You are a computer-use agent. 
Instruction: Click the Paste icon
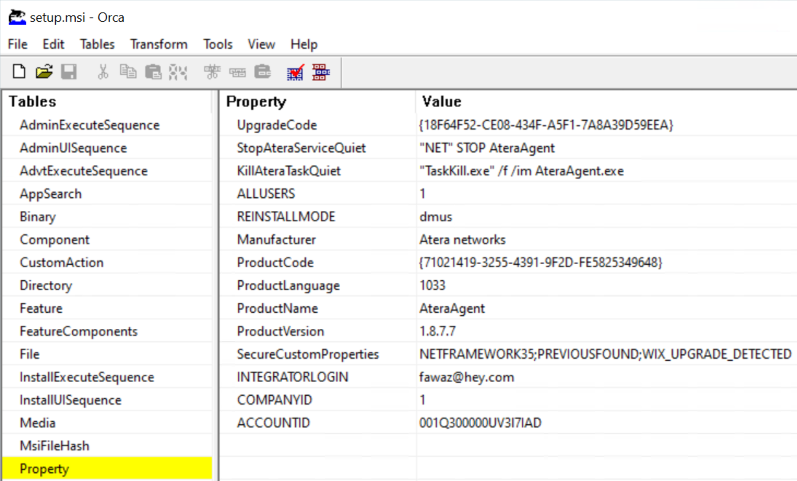click(153, 71)
